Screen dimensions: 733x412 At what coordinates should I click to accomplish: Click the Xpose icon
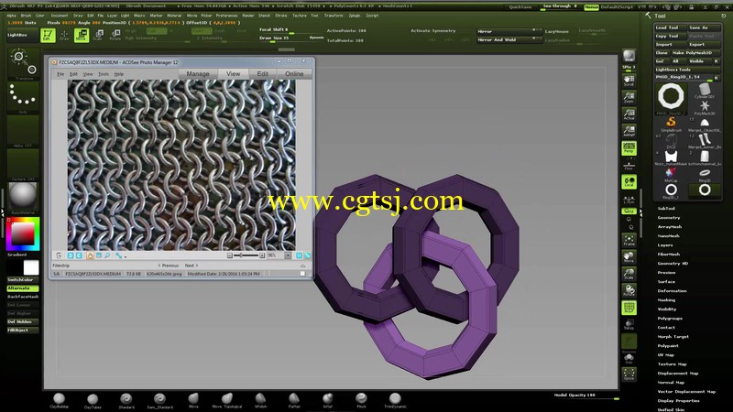[629, 374]
